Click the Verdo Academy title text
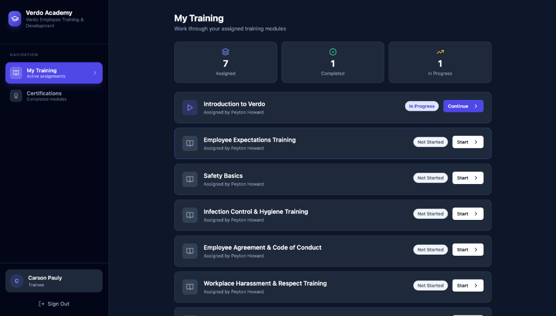The width and height of the screenshot is (556, 316). point(49,13)
